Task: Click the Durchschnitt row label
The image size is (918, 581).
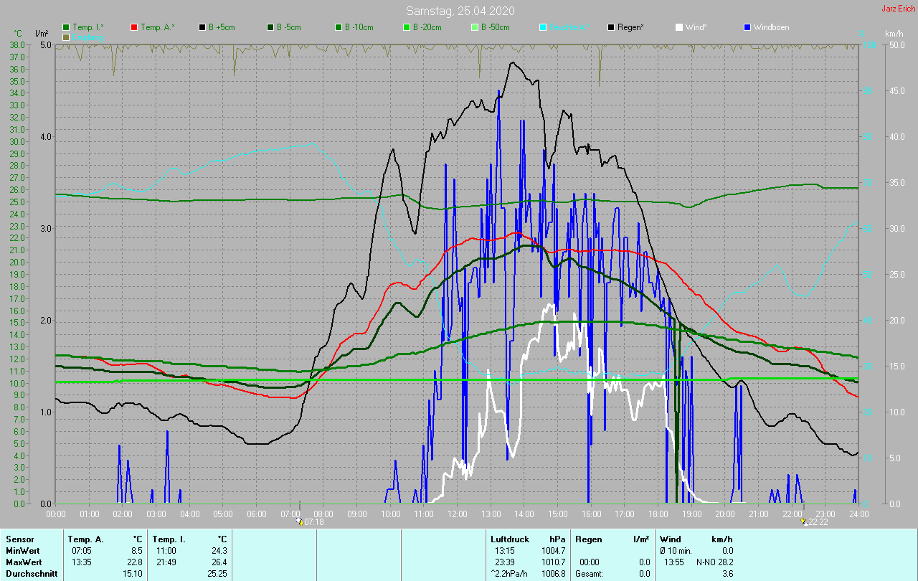Action: 29,574
